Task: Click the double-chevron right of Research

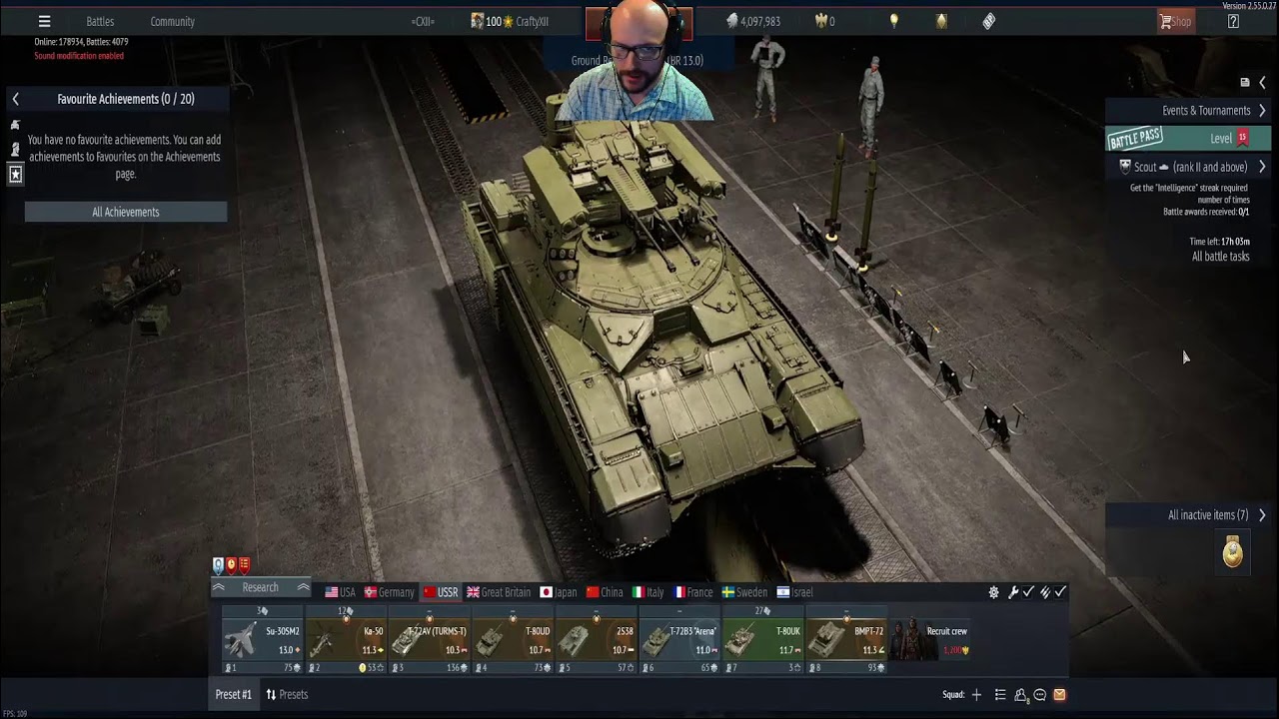Action: click(303, 588)
